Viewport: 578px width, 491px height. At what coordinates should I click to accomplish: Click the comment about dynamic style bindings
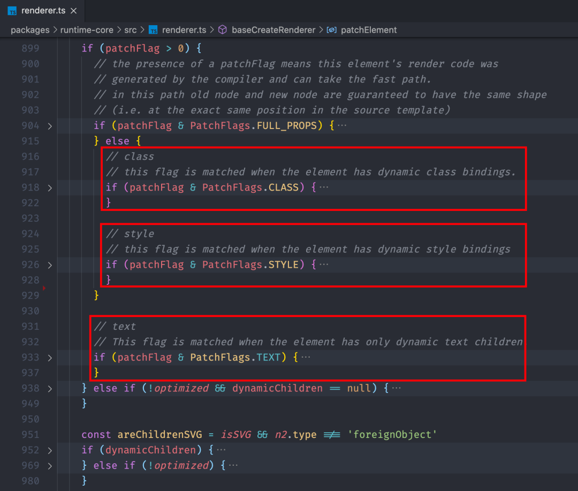point(308,249)
